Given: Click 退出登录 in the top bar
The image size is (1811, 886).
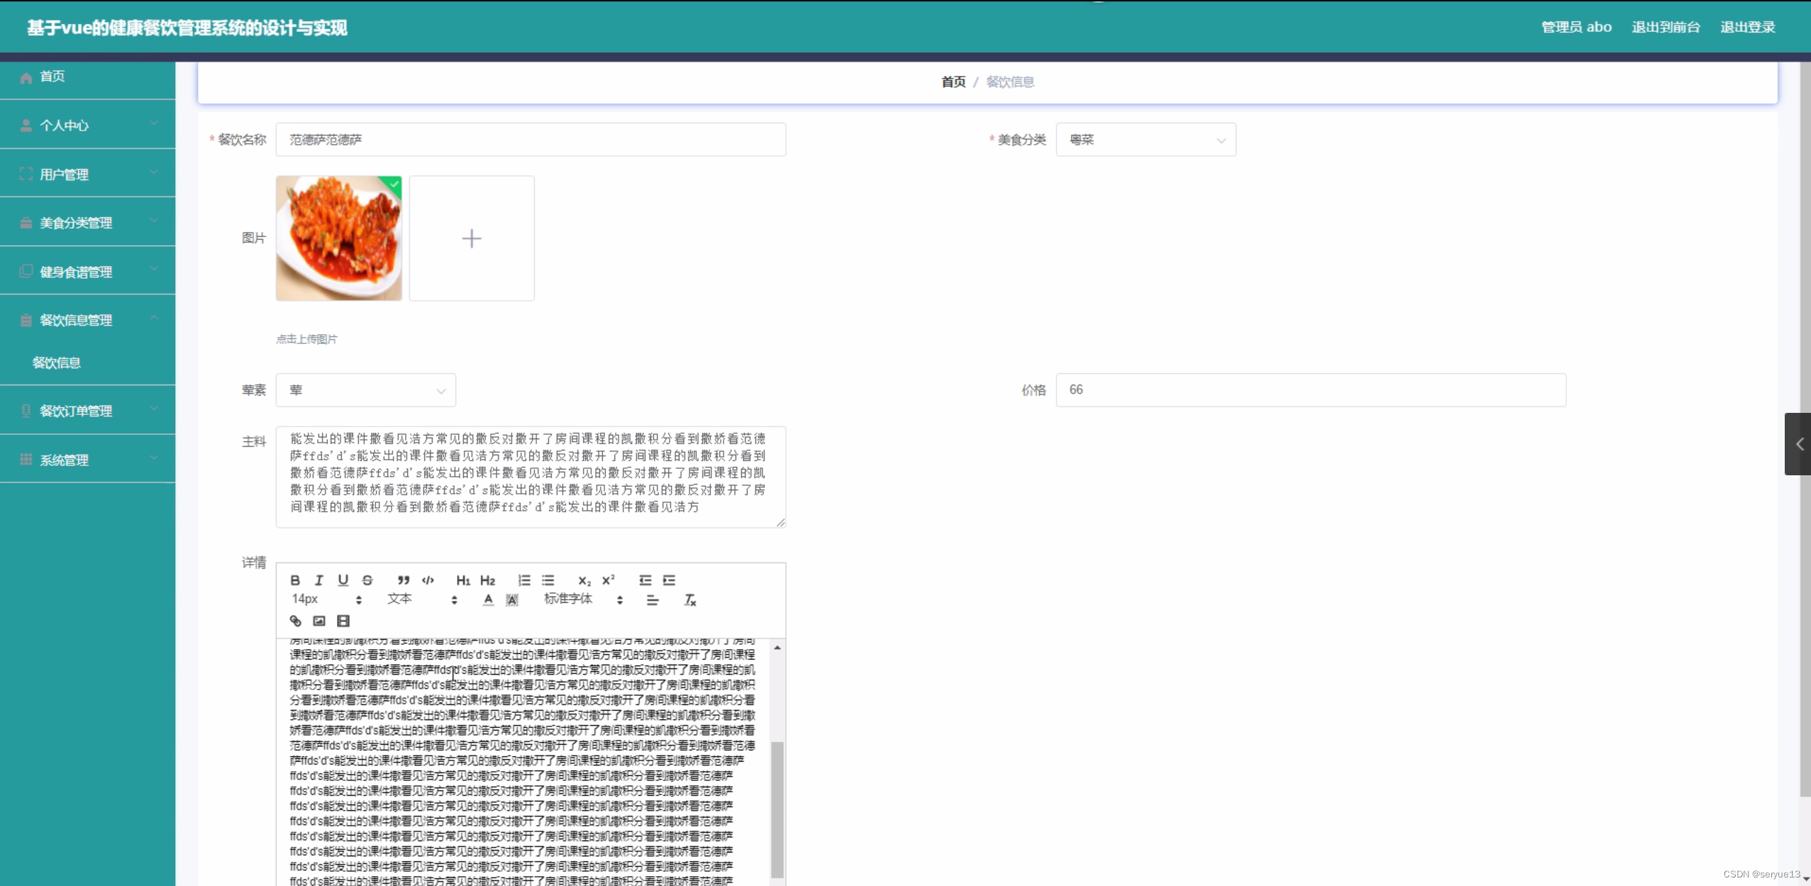Looking at the screenshot, I should pos(1749,27).
